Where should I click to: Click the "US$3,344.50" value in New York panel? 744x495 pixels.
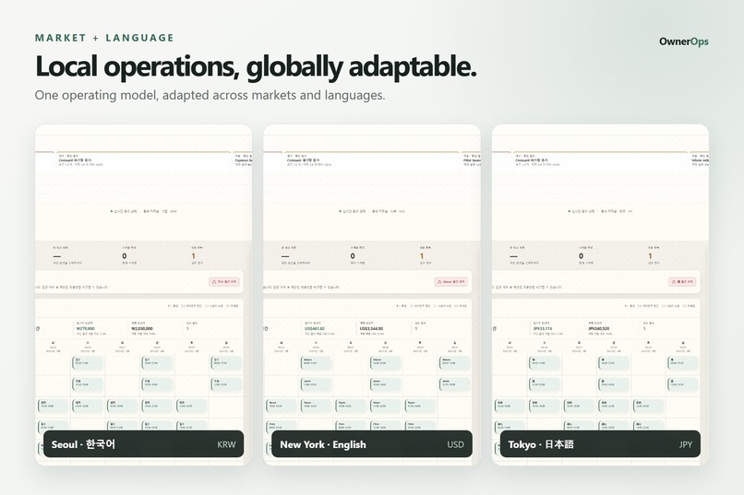(x=371, y=328)
